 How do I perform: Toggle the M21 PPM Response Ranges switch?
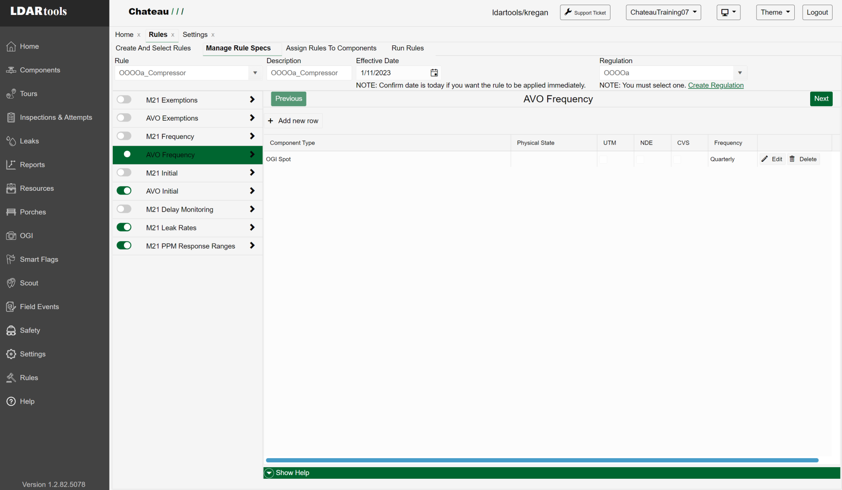coord(124,245)
